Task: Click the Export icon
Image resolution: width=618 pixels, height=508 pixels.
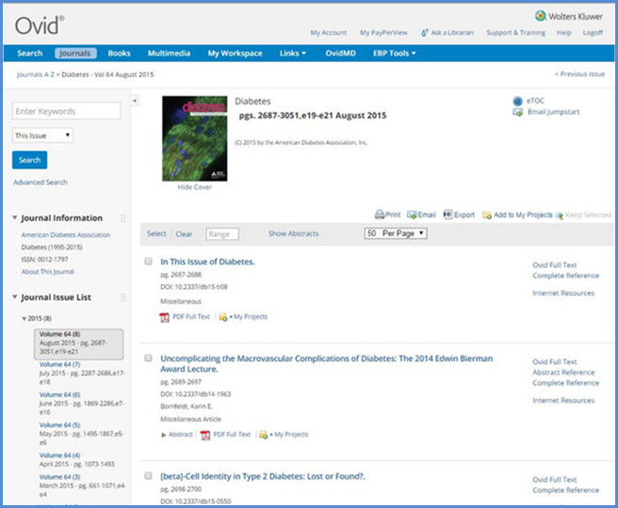Action: [x=447, y=214]
